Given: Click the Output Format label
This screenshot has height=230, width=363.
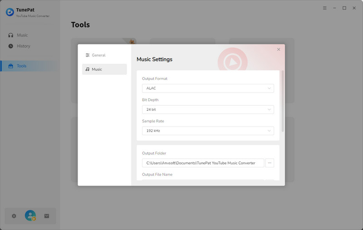Looking at the screenshot, I should (155, 78).
